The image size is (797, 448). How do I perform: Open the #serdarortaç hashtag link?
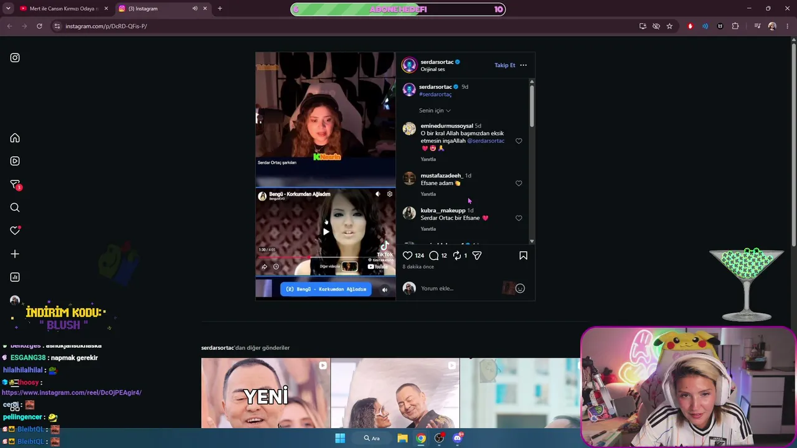[x=435, y=95]
